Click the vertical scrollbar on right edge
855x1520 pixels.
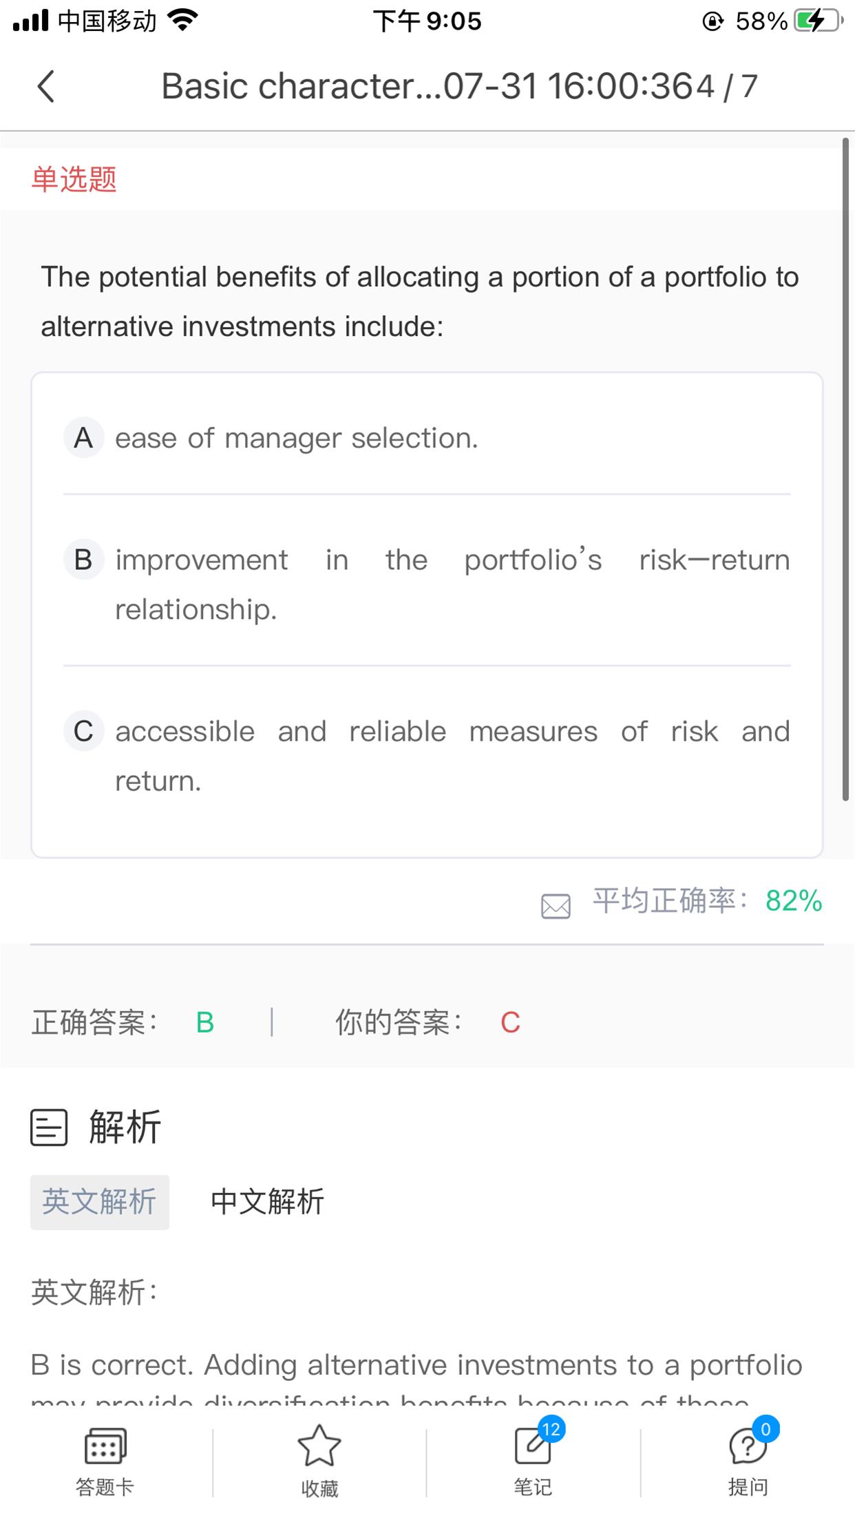coord(845,468)
